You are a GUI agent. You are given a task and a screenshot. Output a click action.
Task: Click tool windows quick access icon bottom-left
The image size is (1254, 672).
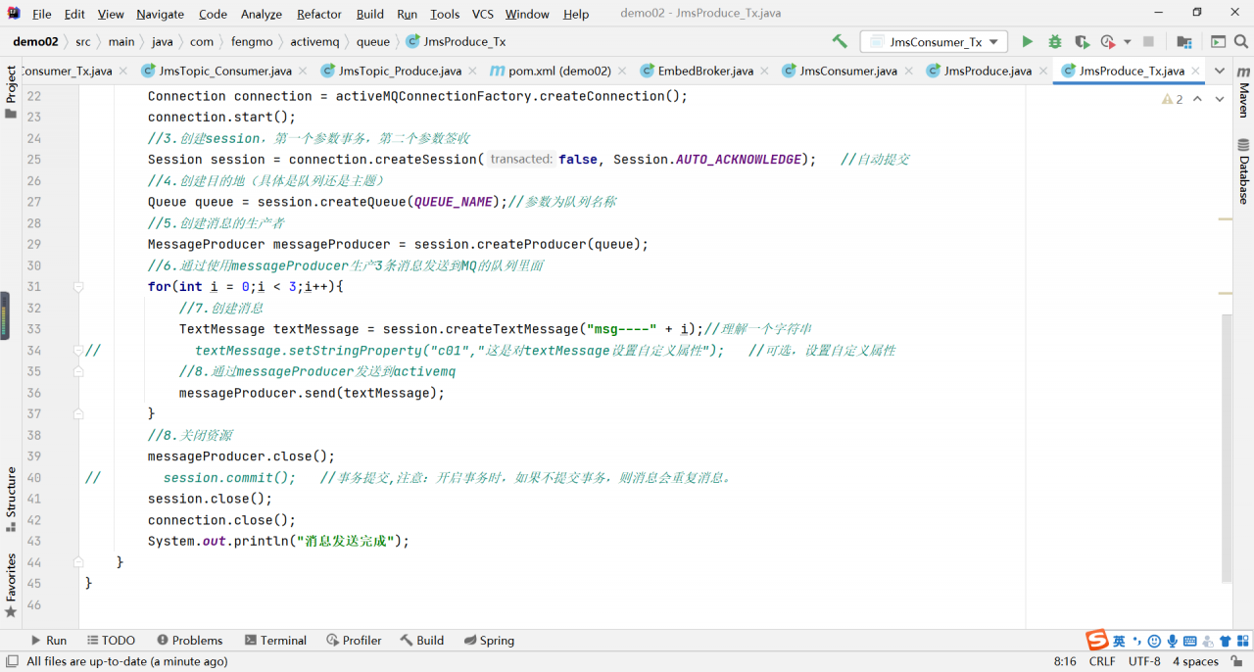click(x=11, y=661)
